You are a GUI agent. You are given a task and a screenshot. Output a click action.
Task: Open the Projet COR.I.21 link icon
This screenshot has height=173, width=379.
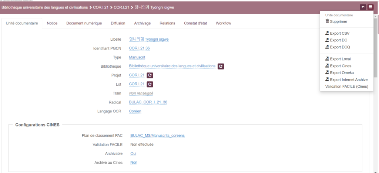tap(150, 75)
